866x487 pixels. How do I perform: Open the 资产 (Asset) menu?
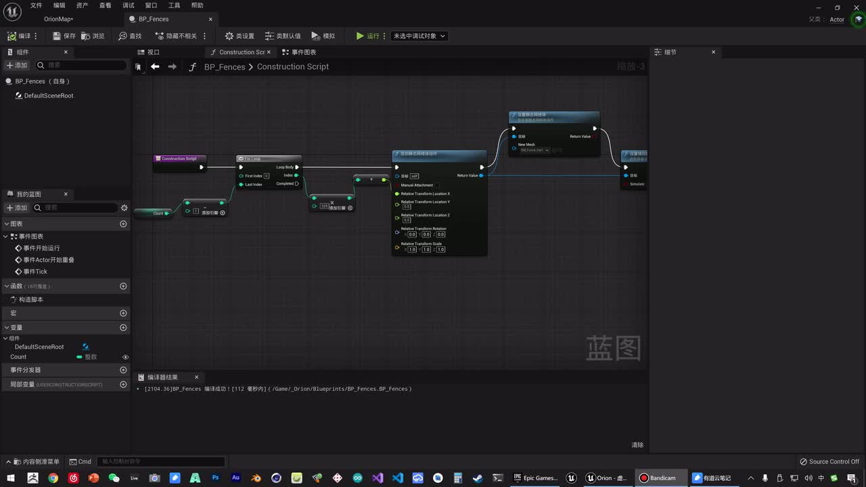pos(82,5)
